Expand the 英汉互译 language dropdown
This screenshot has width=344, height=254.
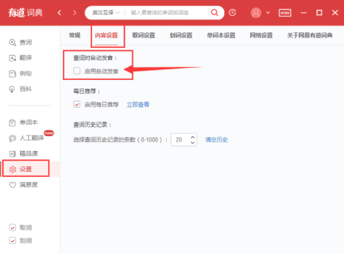tap(106, 12)
